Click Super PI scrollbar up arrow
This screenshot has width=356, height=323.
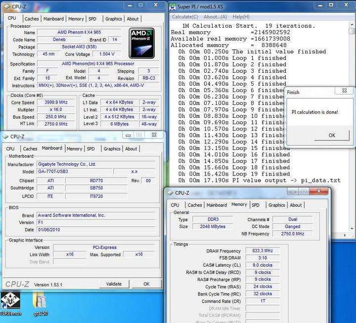[x=352, y=24]
